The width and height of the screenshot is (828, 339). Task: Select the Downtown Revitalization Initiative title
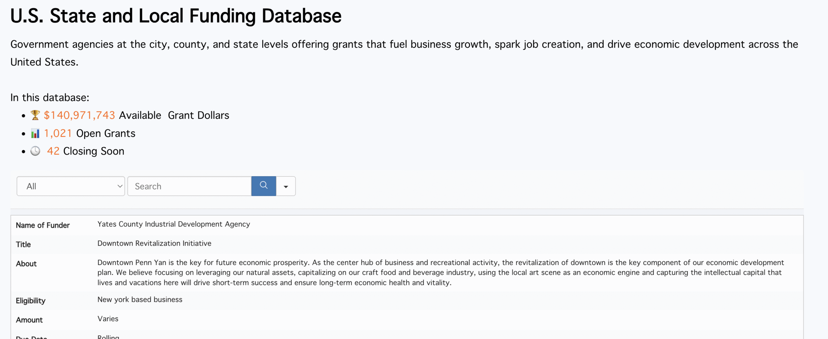click(154, 243)
